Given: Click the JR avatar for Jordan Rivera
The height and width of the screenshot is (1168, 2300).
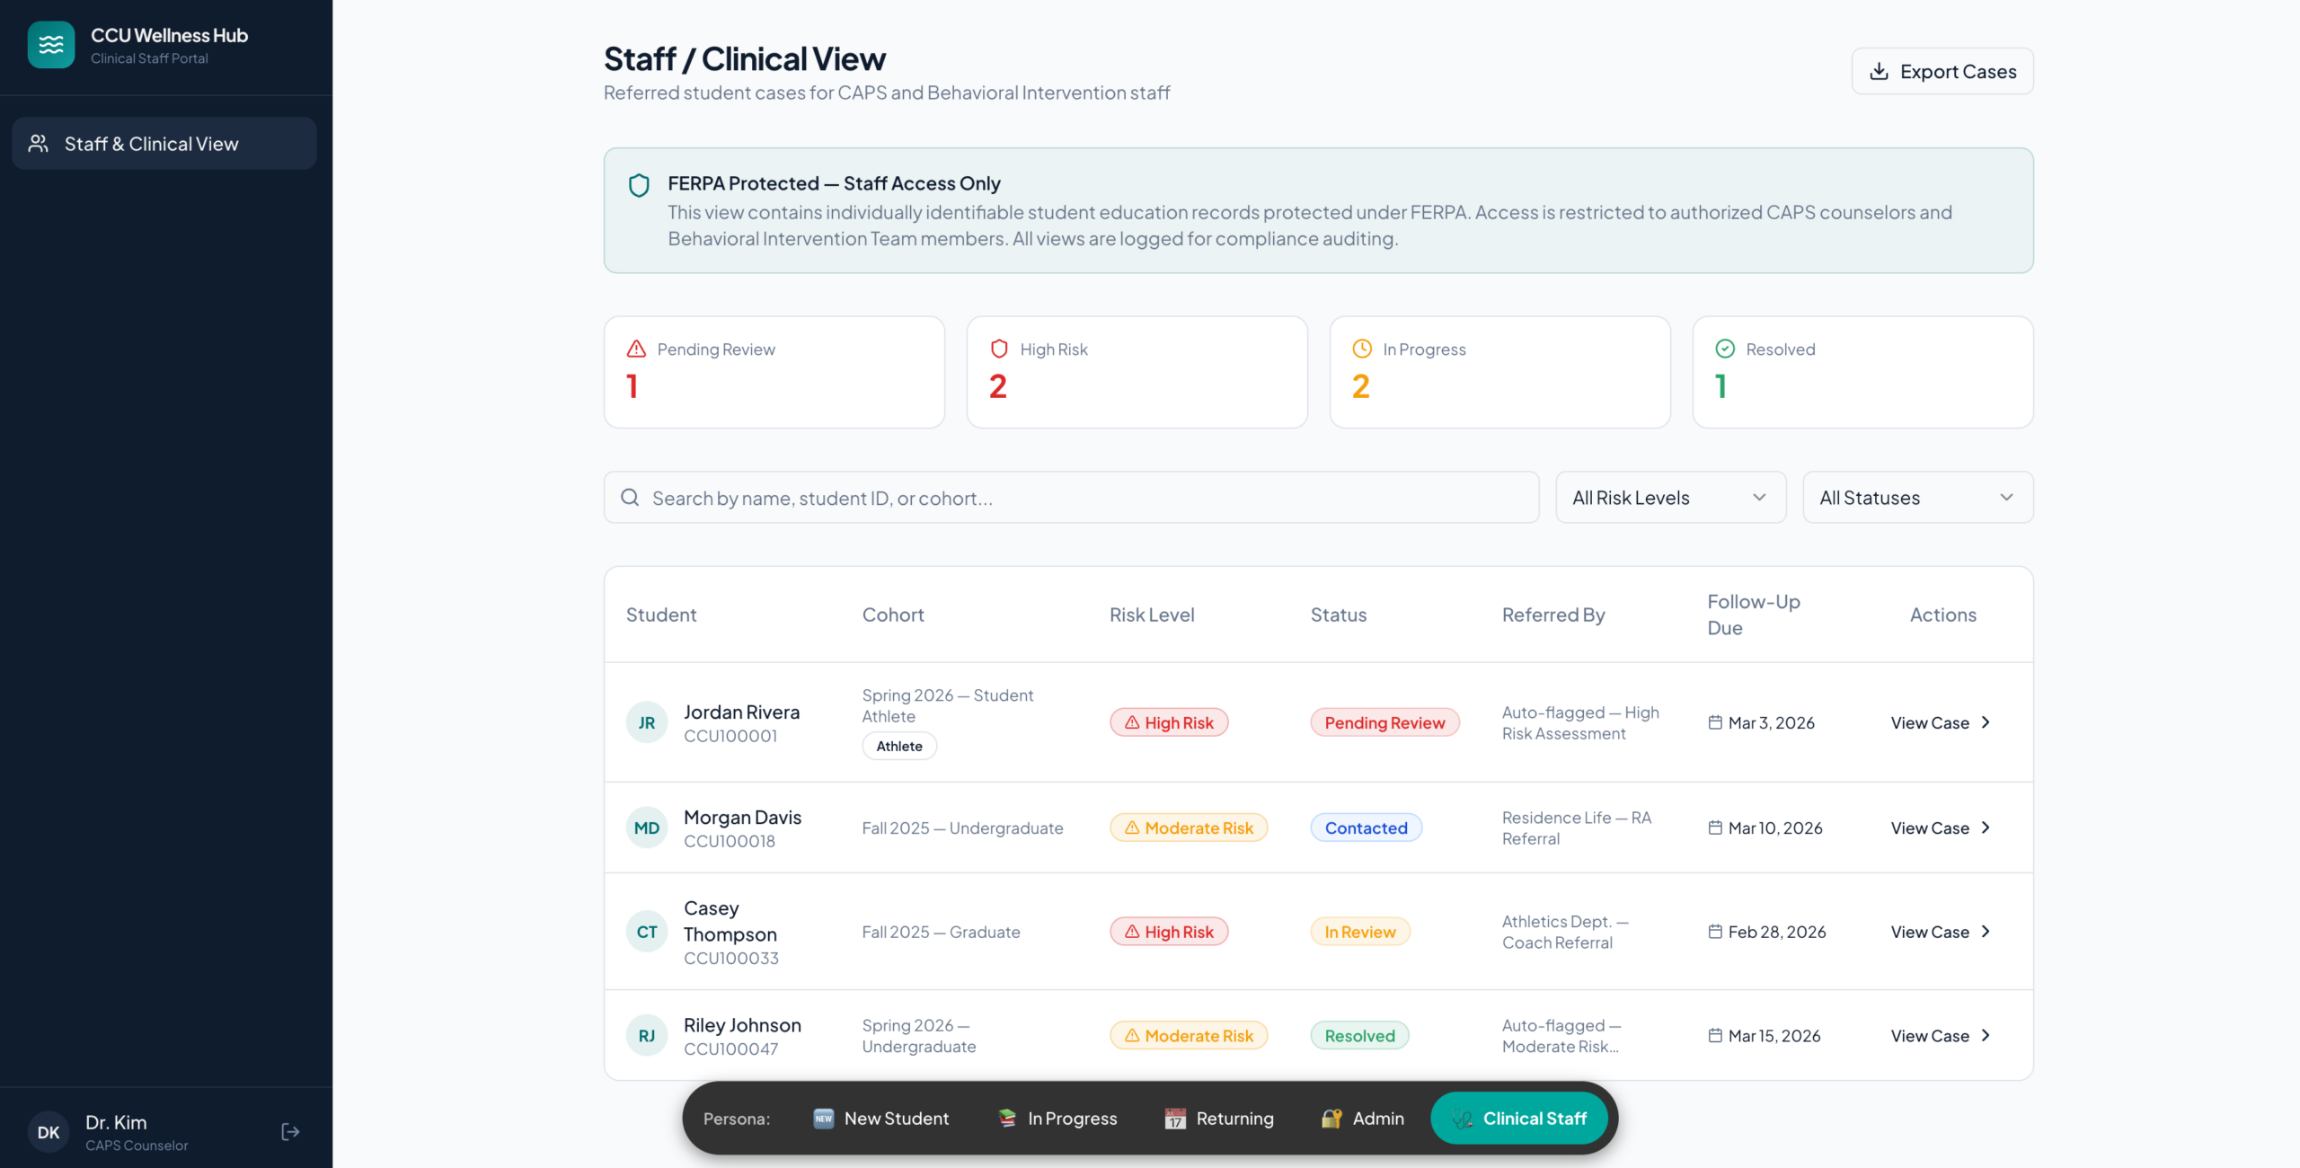Looking at the screenshot, I should (647, 722).
